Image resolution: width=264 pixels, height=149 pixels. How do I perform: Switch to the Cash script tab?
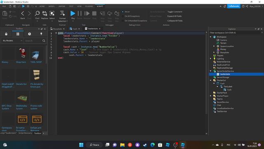click(x=75, y=29)
